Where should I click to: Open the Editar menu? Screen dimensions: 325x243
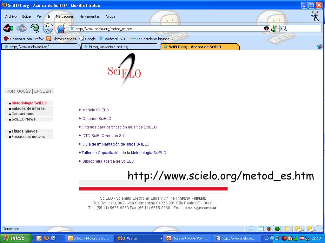click(27, 16)
